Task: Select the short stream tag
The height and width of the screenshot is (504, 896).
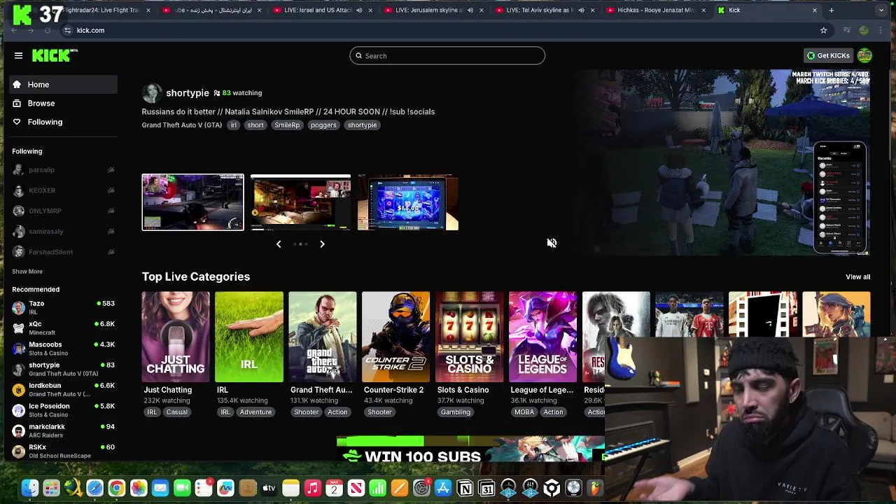Action: (x=255, y=125)
